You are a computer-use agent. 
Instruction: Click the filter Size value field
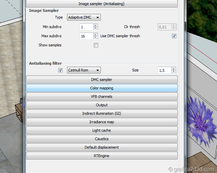[x=164, y=70]
